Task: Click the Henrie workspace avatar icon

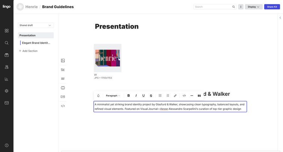Action: tap(20, 7)
